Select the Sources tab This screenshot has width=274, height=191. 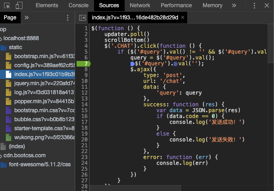[x=109, y=5]
